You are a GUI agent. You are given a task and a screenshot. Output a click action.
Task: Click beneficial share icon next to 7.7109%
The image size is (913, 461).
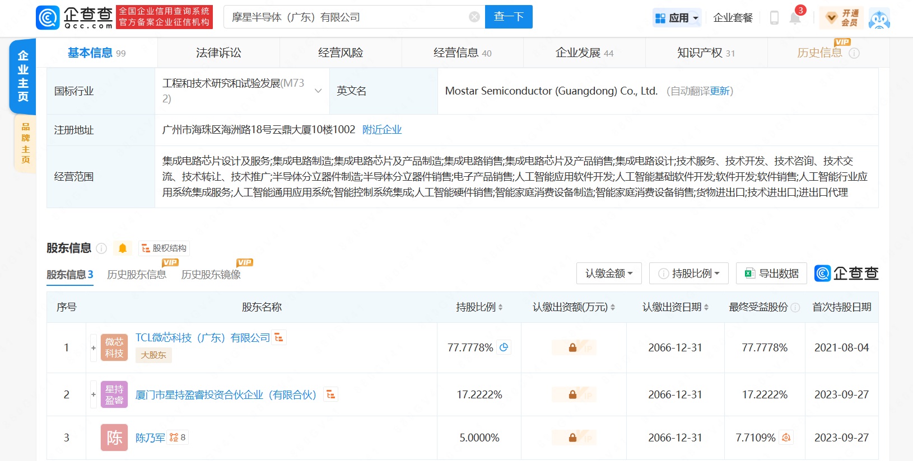click(x=786, y=438)
